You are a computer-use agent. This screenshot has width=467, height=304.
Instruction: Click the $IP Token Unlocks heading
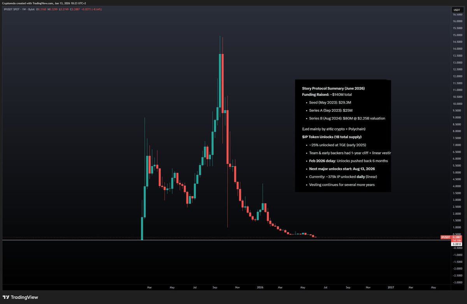332,137
